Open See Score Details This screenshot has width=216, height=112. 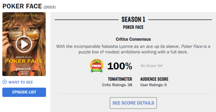tap(133, 103)
